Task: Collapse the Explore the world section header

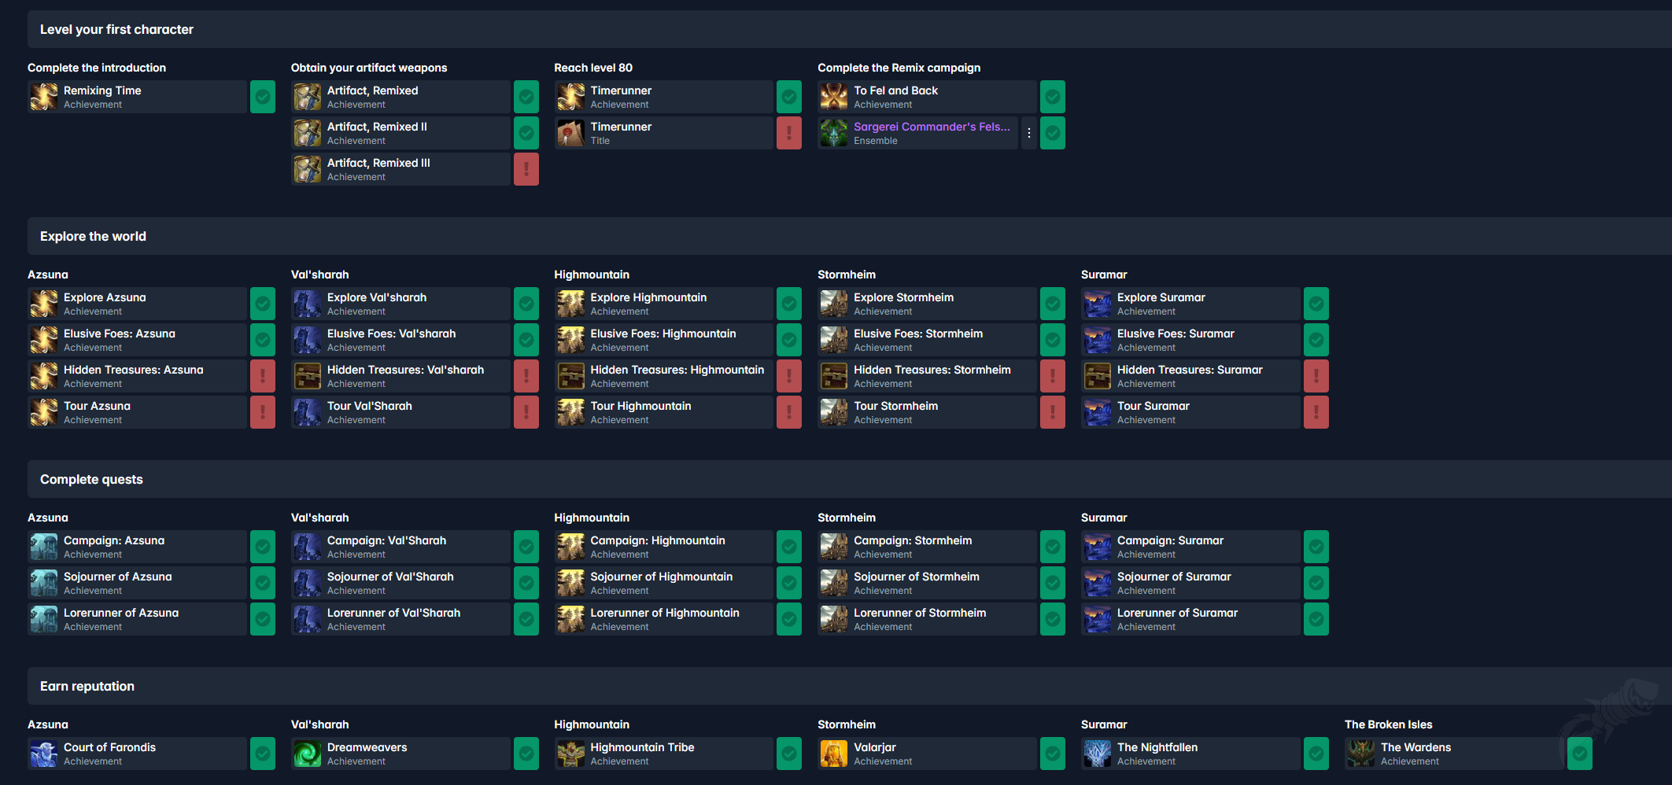Action: tap(93, 236)
